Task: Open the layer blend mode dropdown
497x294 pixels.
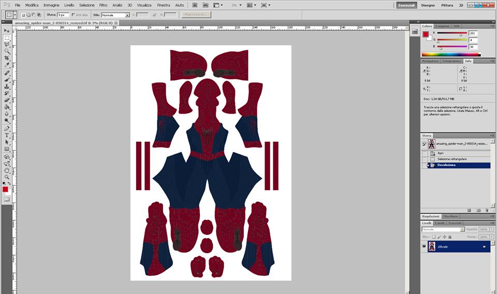Action: coord(443,229)
